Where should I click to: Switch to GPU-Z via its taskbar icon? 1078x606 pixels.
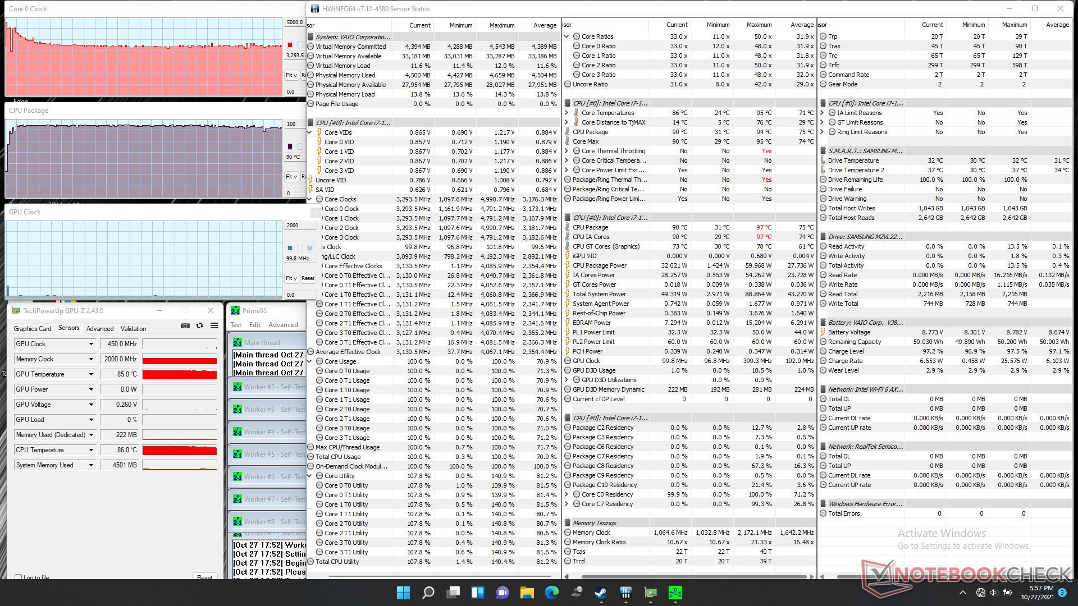pyautogui.click(x=651, y=593)
